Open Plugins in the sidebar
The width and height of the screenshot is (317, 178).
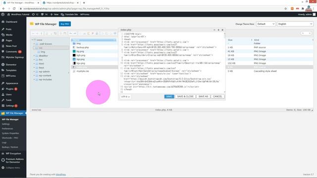pos(9,89)
